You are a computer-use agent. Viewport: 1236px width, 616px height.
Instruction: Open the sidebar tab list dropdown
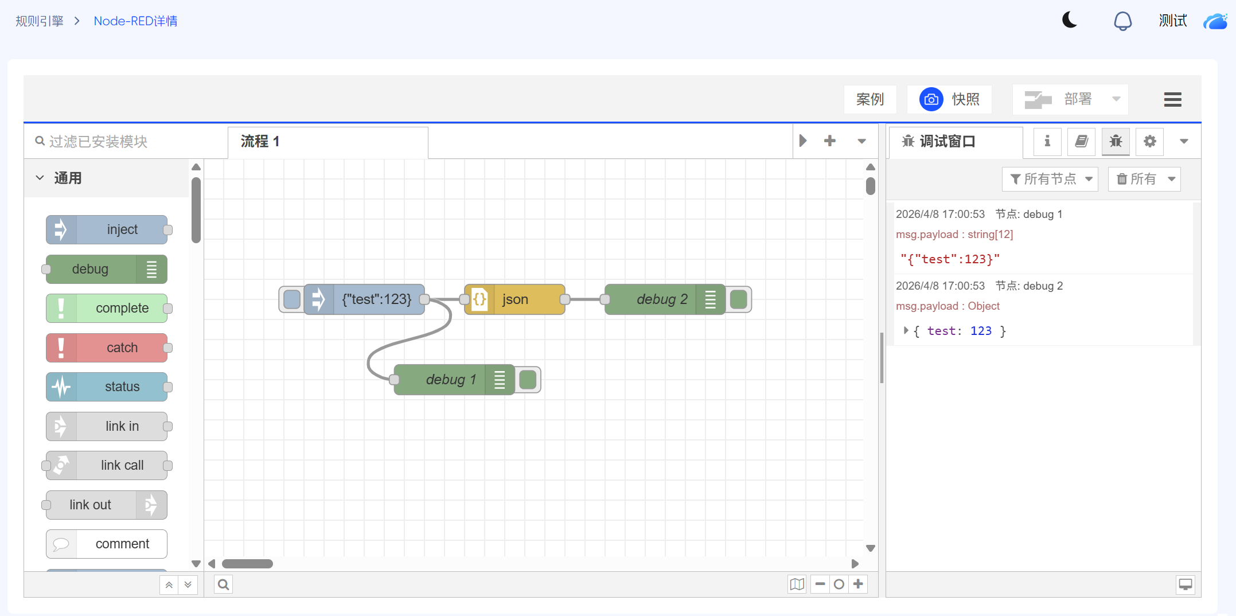pos(1184,142)
